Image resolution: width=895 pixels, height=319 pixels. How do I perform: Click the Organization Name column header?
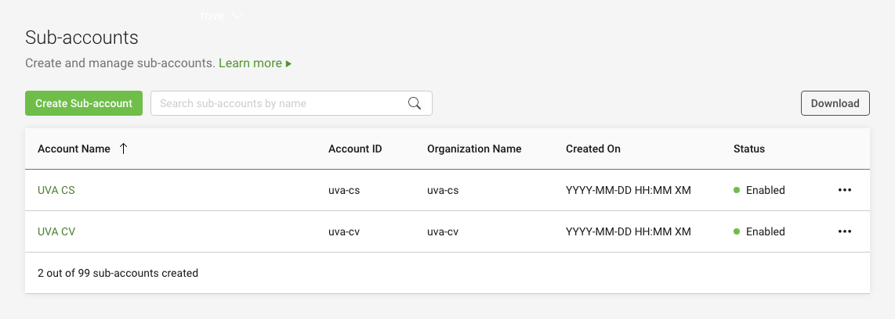click(x=474, y=149)
